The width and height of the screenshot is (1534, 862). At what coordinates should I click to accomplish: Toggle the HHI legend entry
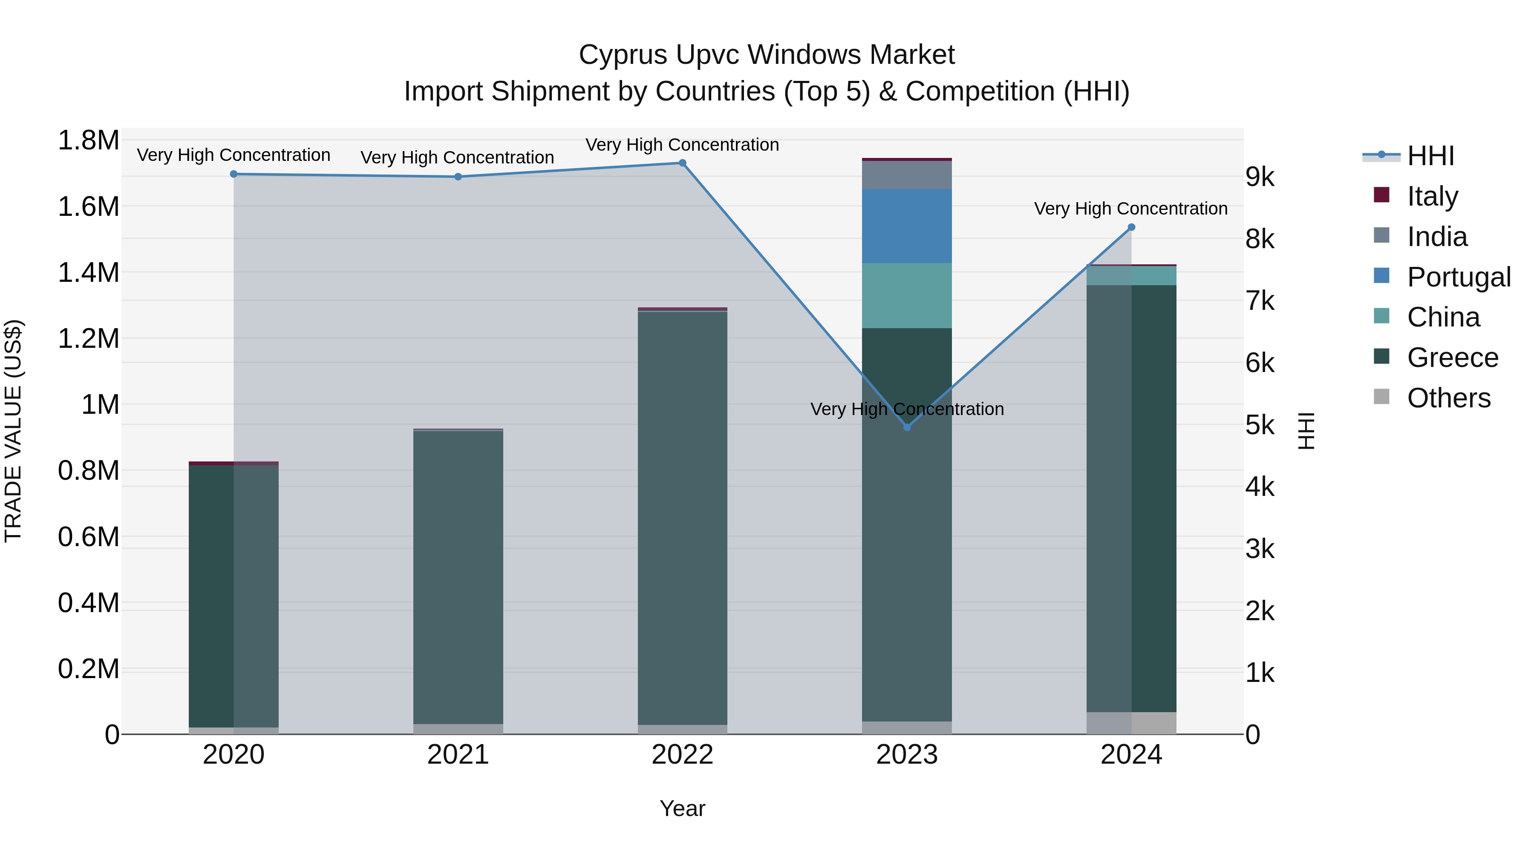(x=1408, y=156)
